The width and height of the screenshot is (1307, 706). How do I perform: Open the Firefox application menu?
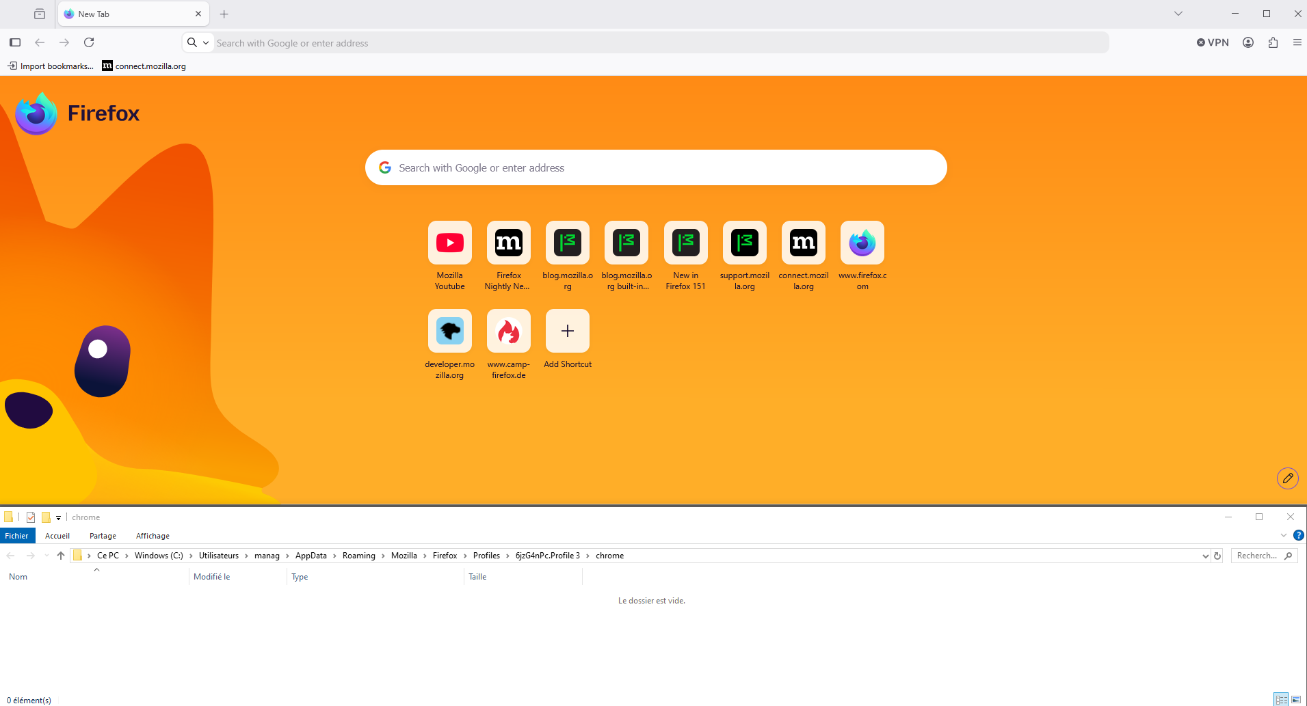pyautogui.click(x=1297, y=42)
